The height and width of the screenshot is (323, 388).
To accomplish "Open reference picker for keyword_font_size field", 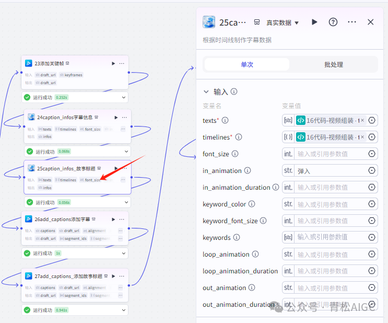I will click(x=372, y=221).
